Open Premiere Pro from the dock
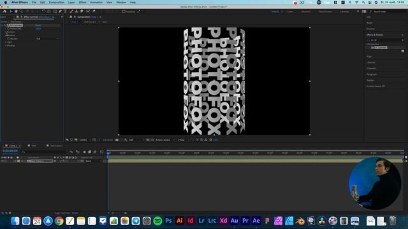 tap(245, 221)
